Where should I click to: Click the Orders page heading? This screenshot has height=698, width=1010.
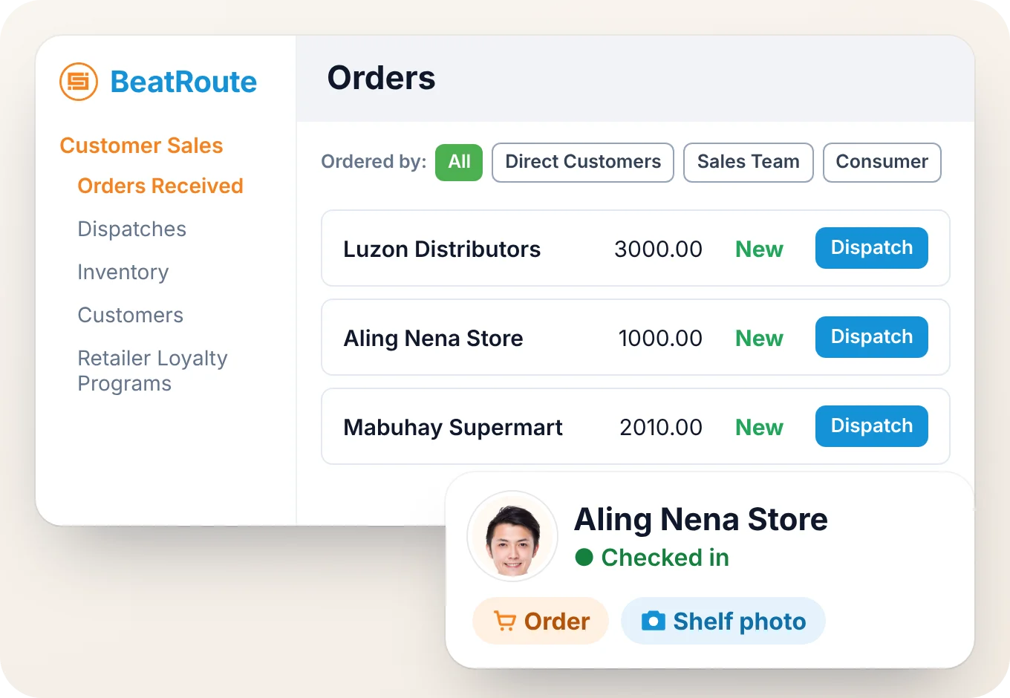[381, 78]
